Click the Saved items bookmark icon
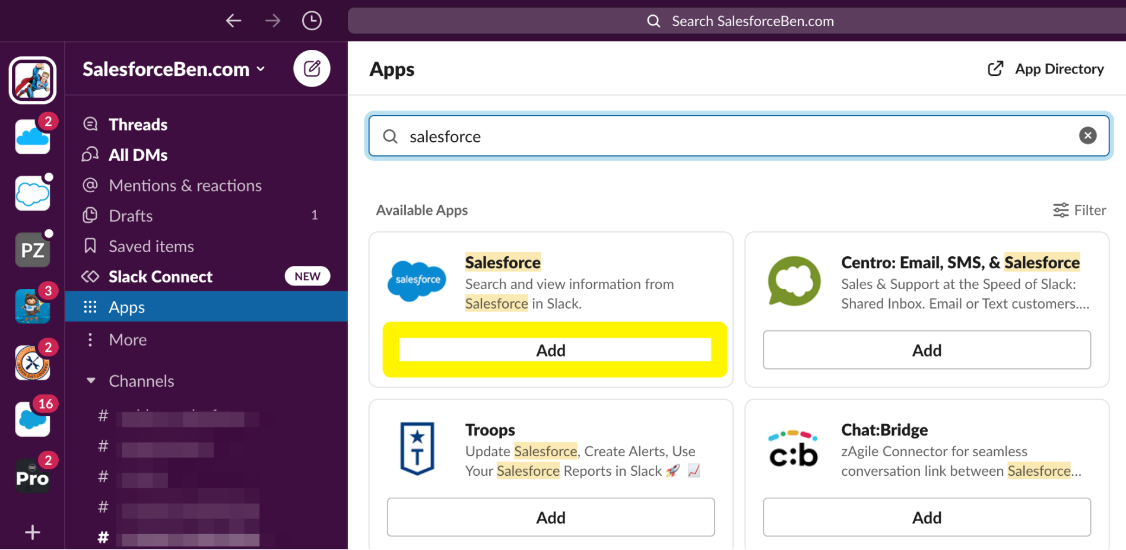The image size is (1126, 550). pyautogui.click(x=90, y=246)
